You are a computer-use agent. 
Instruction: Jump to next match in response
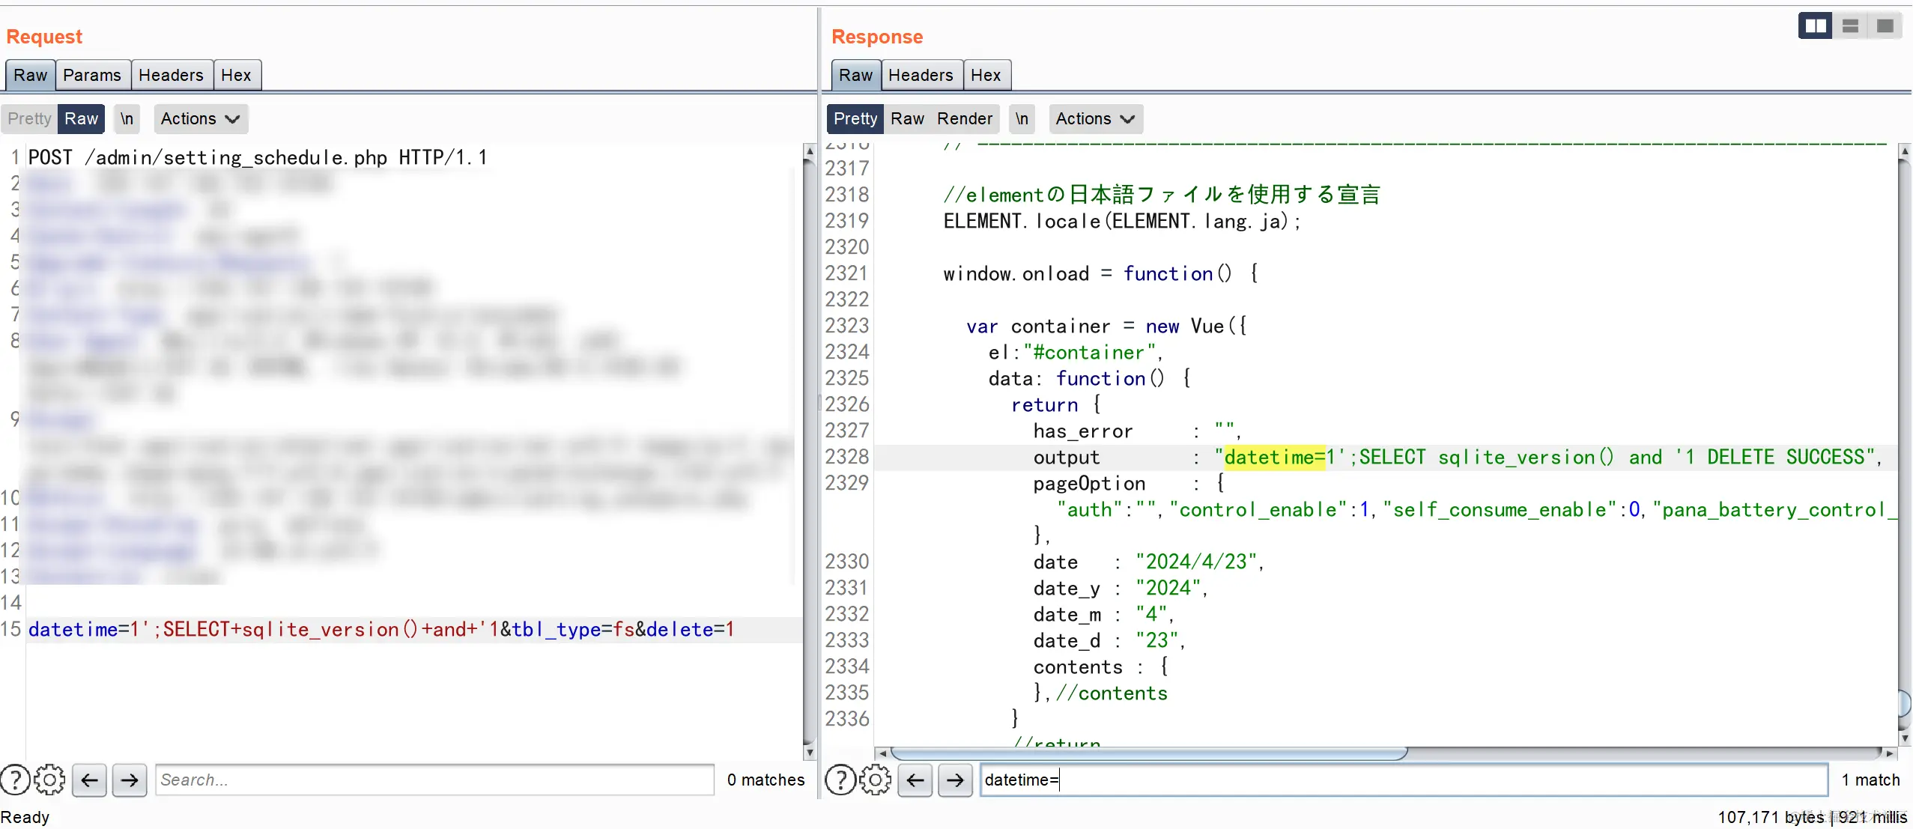pos(955,780)
